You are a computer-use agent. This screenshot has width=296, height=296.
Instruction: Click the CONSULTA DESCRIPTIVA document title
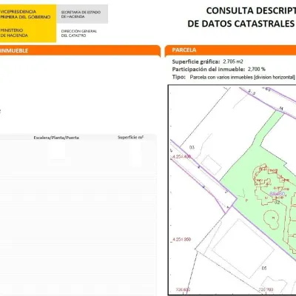click(x=251, y=10)
